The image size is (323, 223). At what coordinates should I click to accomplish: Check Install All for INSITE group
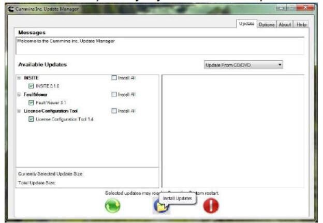114,78
